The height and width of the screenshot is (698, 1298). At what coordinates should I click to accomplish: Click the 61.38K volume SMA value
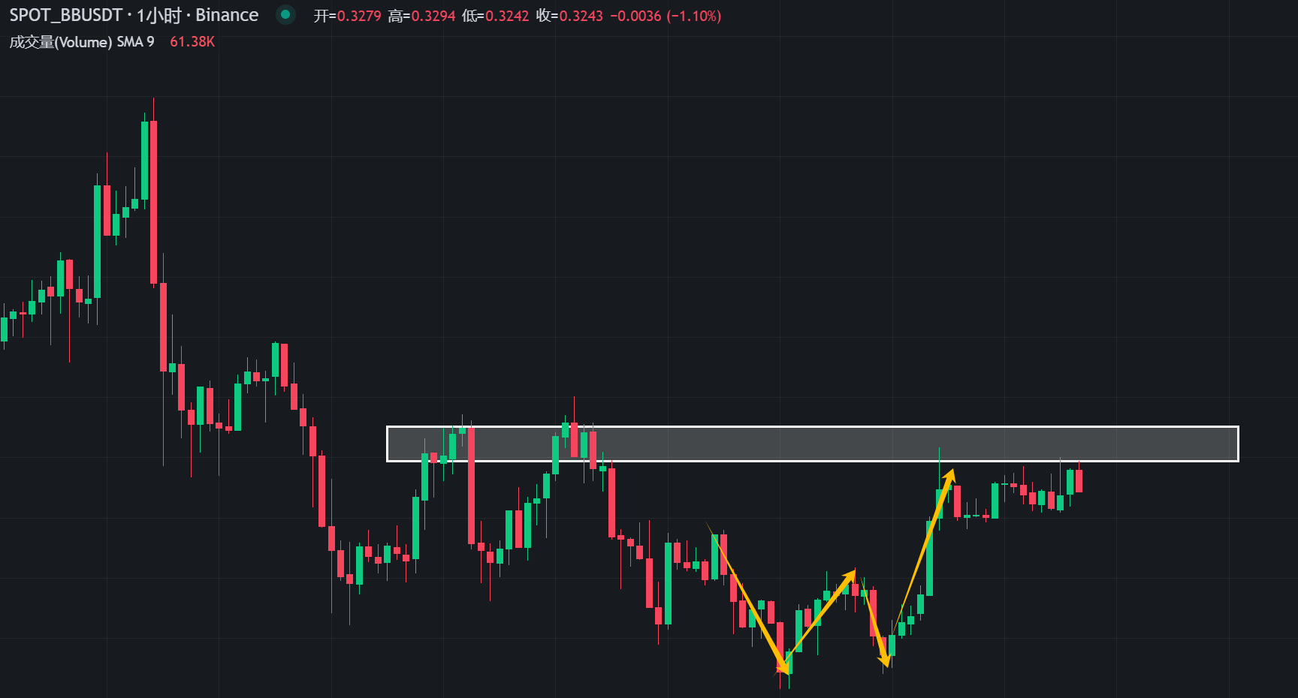192,42
